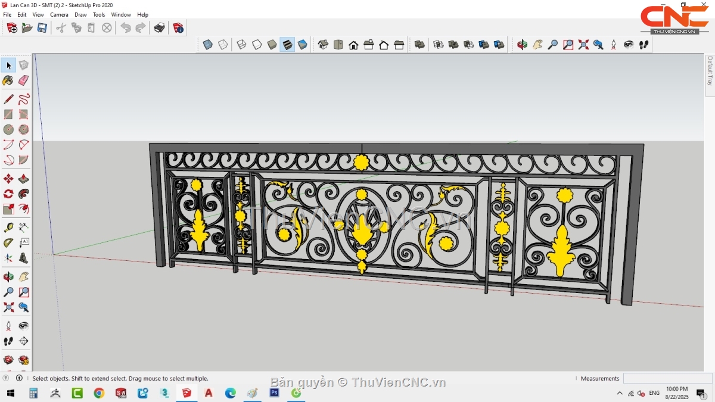Click the Print button in toolbar
715x402 pixels.
[x=159, y=27]
